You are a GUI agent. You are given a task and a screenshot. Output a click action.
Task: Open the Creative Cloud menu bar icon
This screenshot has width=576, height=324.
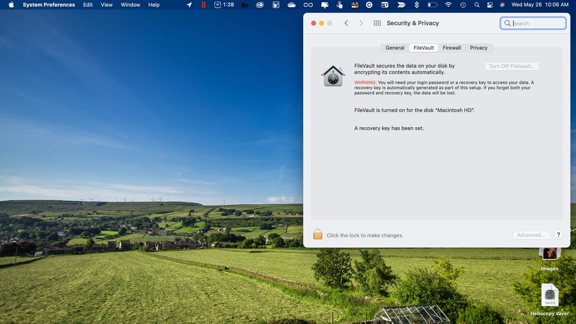tap(259, 4)
